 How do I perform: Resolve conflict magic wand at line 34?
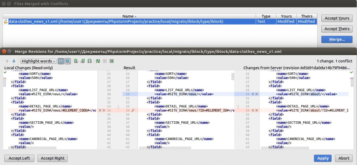[133, 110]
